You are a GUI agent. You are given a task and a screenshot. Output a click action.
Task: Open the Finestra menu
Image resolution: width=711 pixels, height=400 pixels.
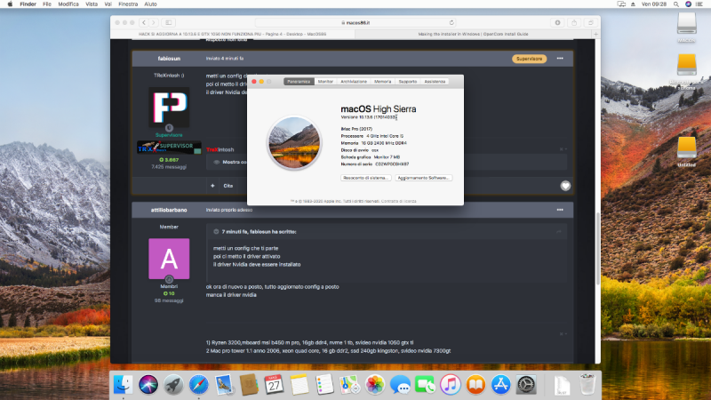pos(128,4)
